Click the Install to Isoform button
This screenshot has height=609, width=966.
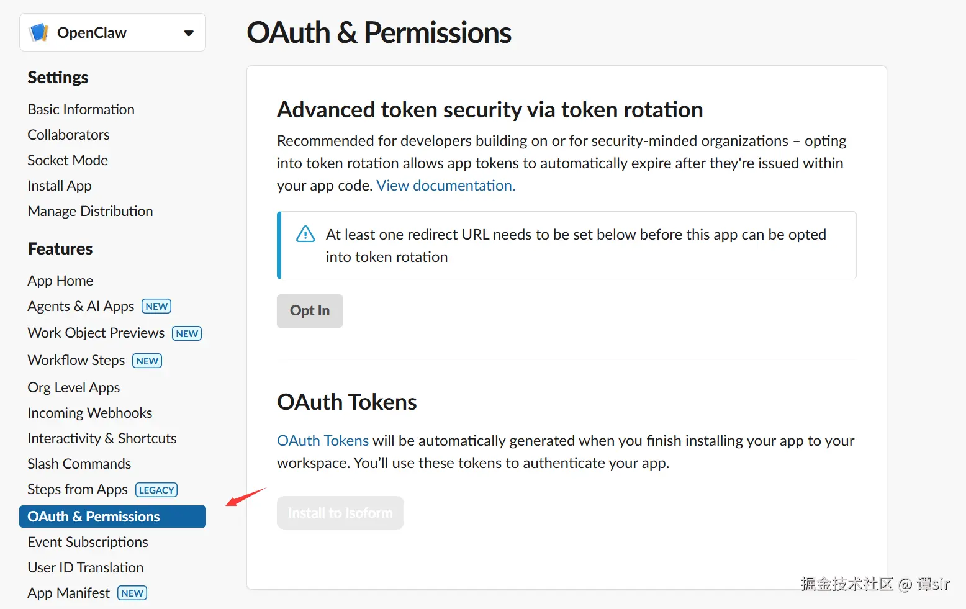[340, 513]
